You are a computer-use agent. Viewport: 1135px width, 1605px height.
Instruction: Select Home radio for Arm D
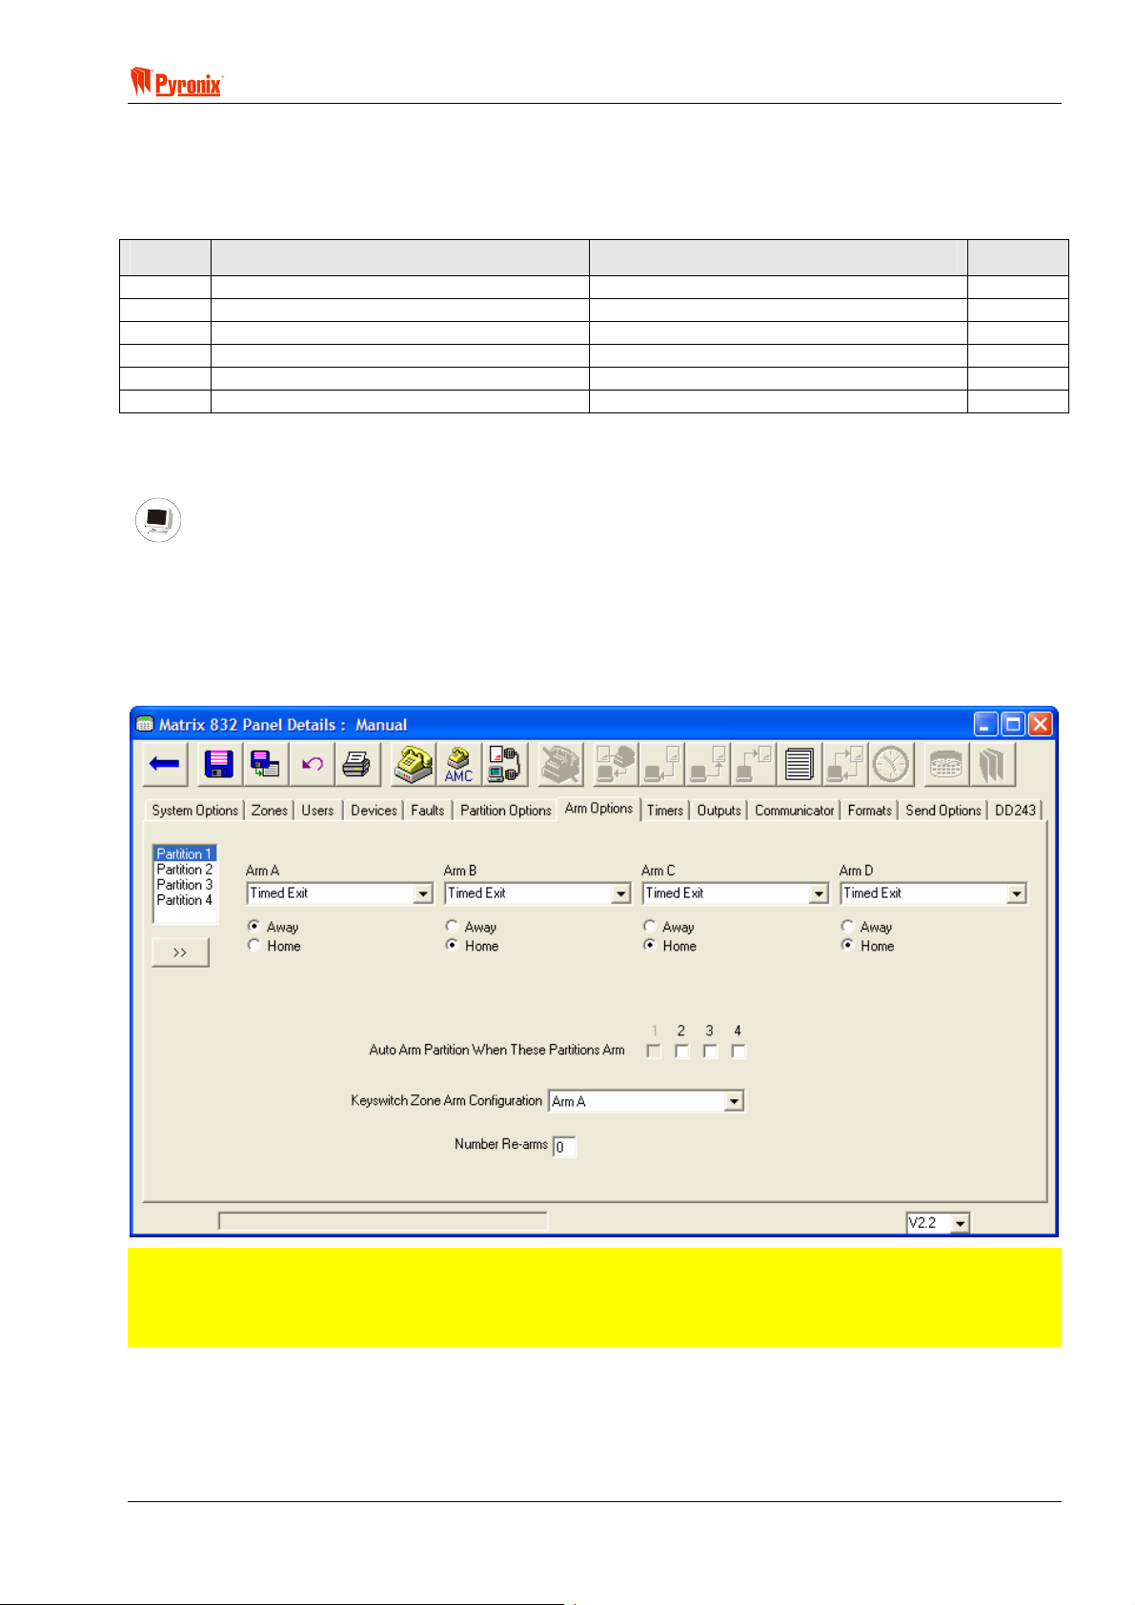pyautogui.click(x=847, y=945)
